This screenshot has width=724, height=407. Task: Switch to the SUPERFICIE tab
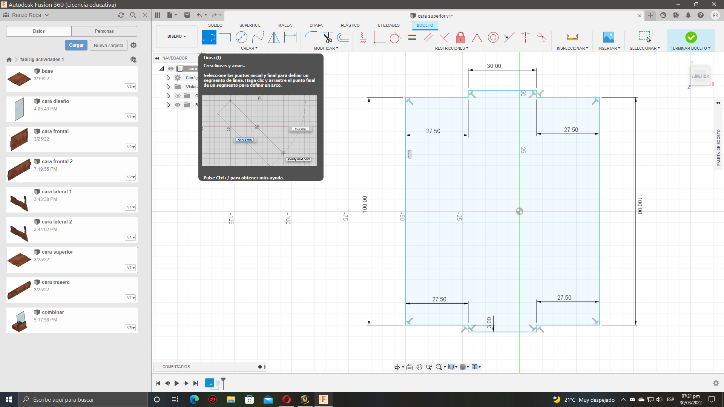250,25
